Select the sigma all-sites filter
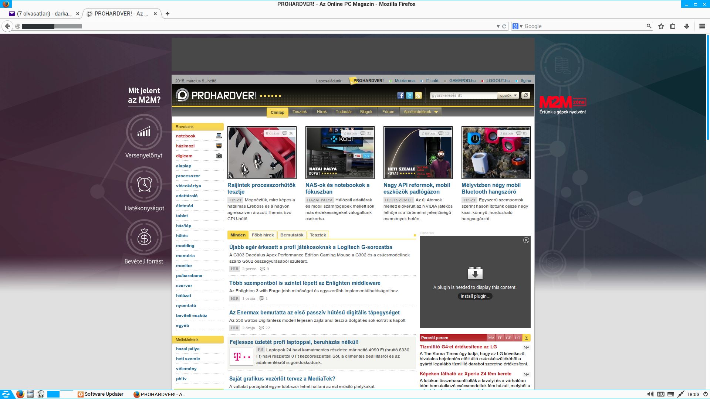Viewport: 710px width, 399px height. pos(526,338)
